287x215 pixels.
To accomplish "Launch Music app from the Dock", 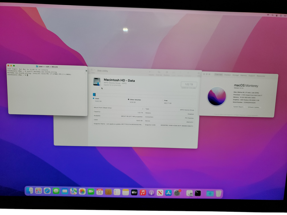I will tap(143, 193).
